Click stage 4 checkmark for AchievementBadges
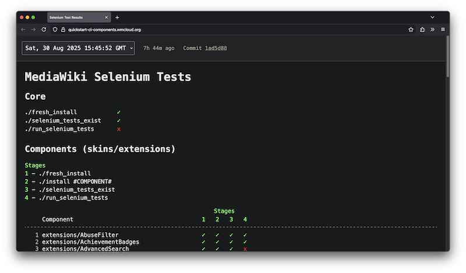Viewport: 466px width, 273px height. pos(245,242)
